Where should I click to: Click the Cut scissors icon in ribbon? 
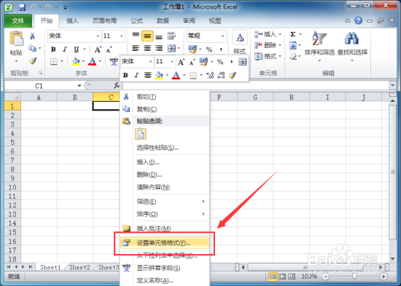pyautogui.click(x=32, y=36)
